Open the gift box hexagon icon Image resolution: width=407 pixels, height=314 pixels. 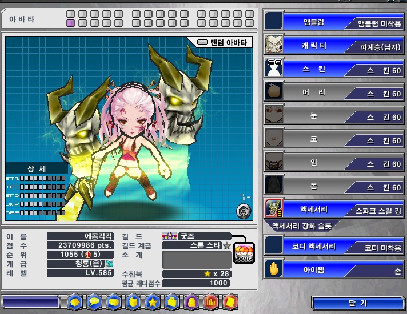point(133,302)
